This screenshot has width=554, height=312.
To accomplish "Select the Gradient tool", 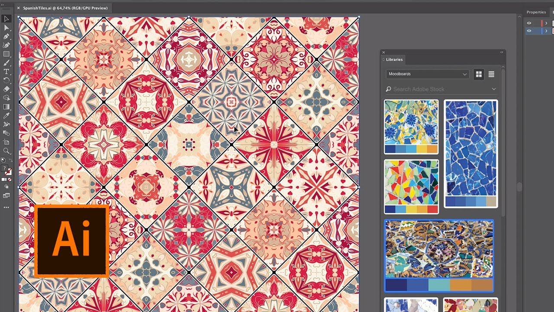I will pyautogui.click(x=6, y=107).
